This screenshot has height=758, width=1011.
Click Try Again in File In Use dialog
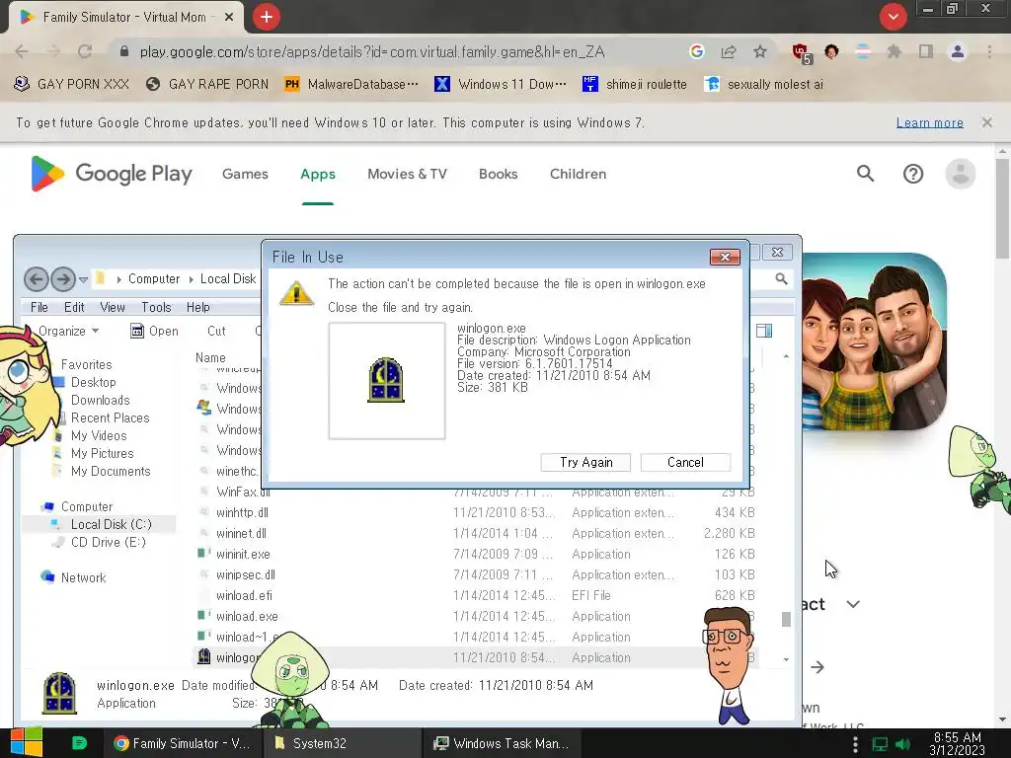[585, 462]
